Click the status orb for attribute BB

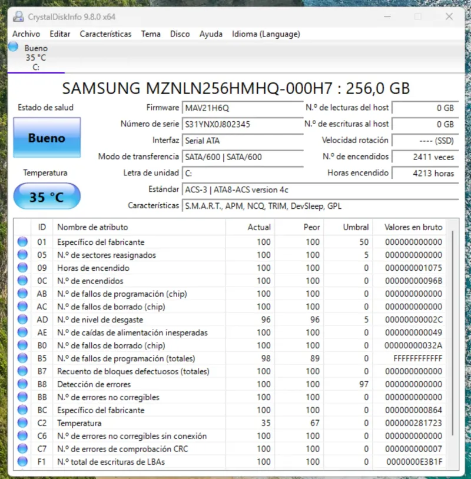tap(22, 397)
